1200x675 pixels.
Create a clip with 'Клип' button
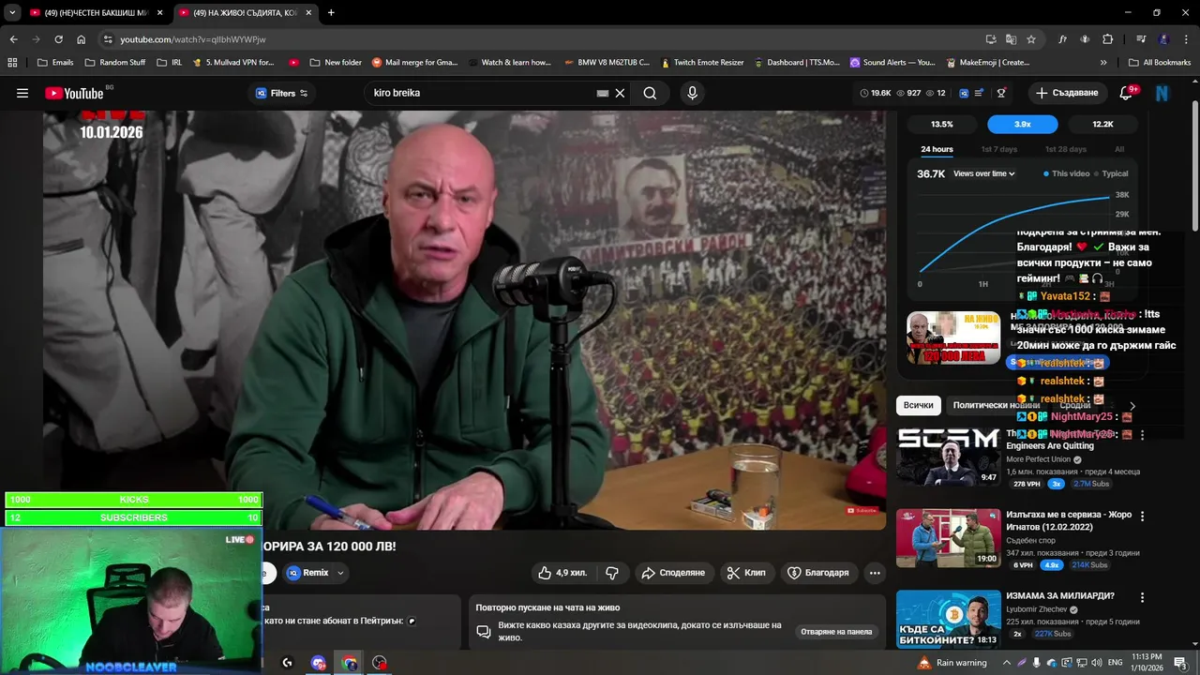(x=746, y=573)
